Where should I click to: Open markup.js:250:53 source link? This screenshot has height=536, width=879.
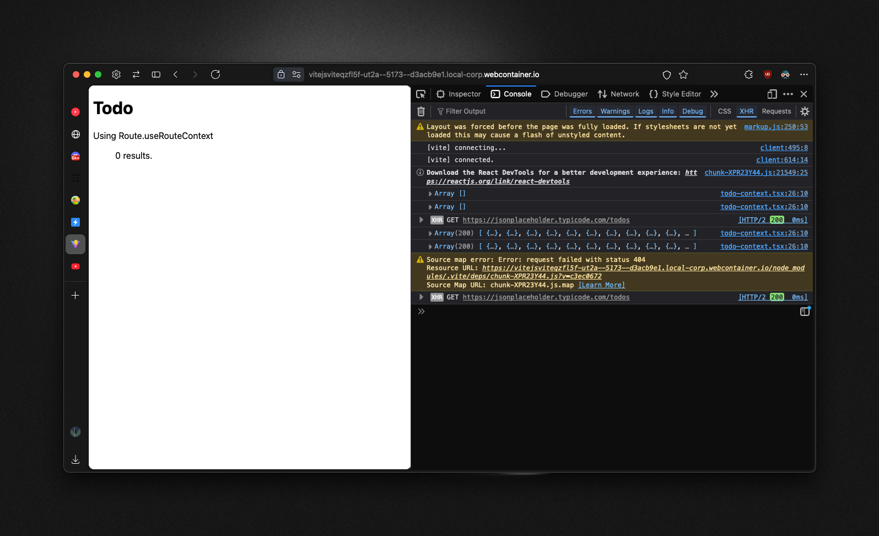[776, 127]
